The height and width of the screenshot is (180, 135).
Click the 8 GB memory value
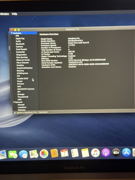pos(70,58)
